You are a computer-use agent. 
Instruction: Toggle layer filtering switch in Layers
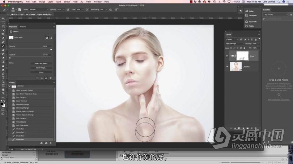(x=259, y=39)
